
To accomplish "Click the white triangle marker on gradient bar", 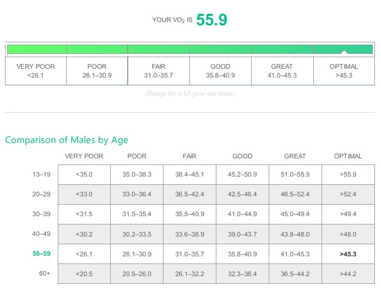I will (x=344, y=52).
